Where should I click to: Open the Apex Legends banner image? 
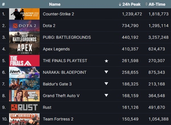25,49
